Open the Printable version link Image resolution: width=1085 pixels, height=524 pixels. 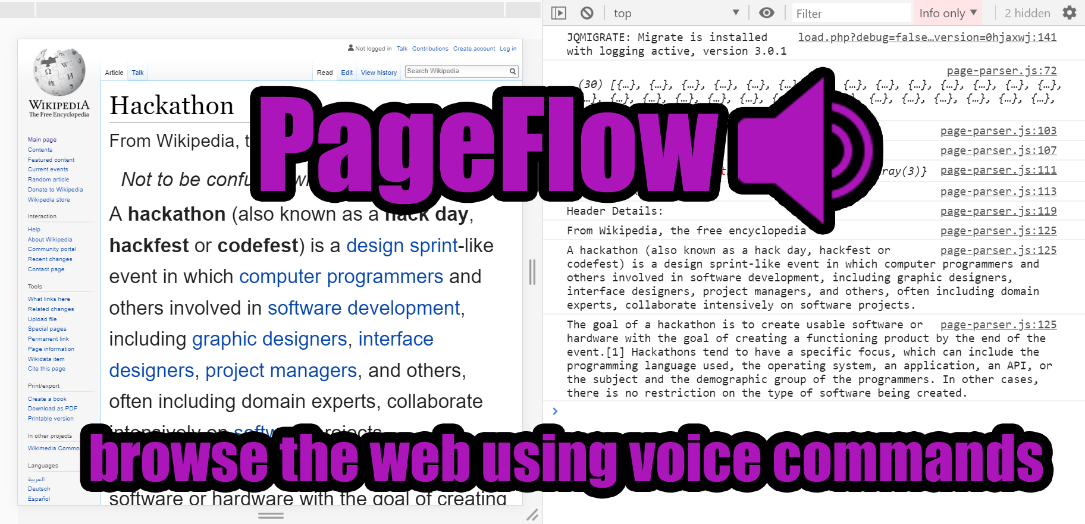click(x=51, y=419)
